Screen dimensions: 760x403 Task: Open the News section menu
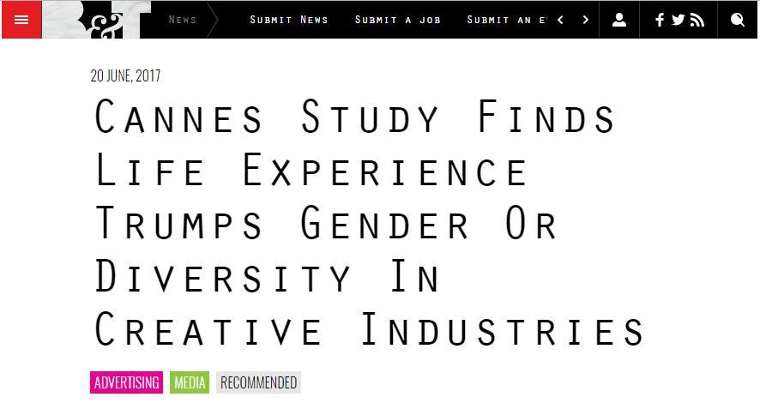coord(183,20)
